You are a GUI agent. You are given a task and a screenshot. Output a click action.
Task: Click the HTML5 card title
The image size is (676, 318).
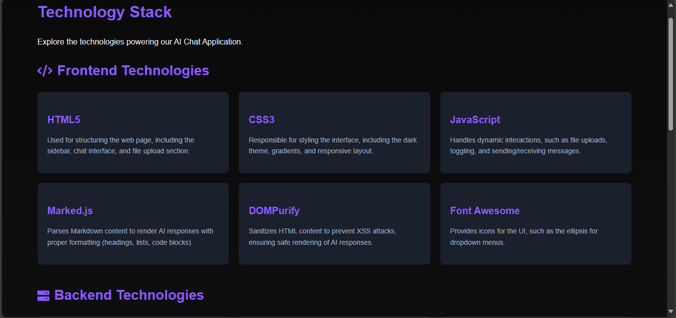coord(63,120)
